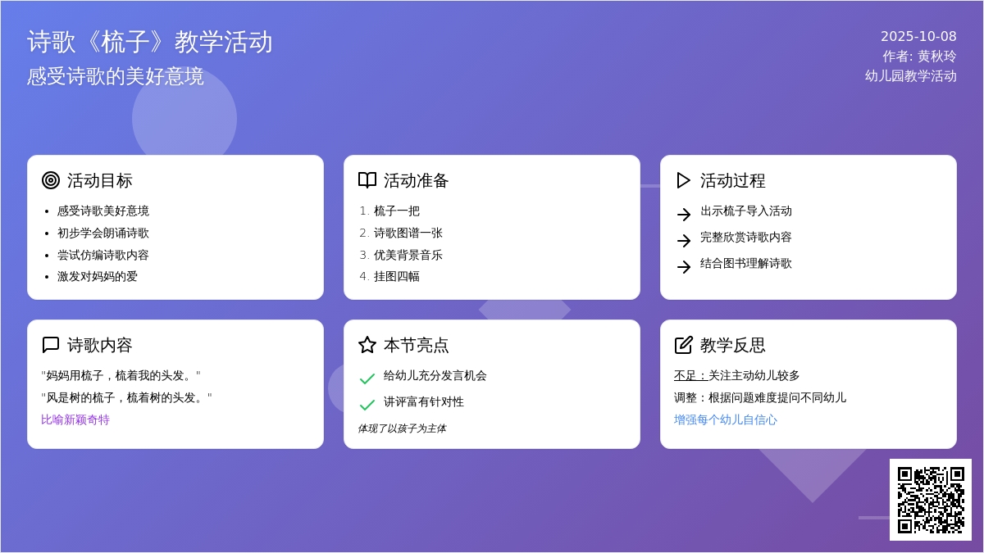
Task: Click the list item 诗歌图谱一张
Action: tap(408, 233)
